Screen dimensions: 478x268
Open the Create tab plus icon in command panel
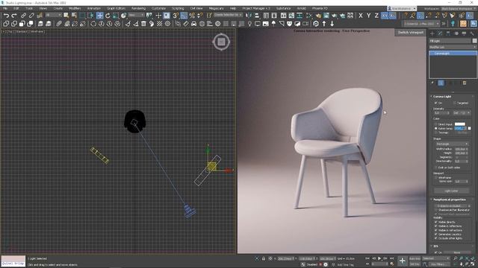pos(432,33)
